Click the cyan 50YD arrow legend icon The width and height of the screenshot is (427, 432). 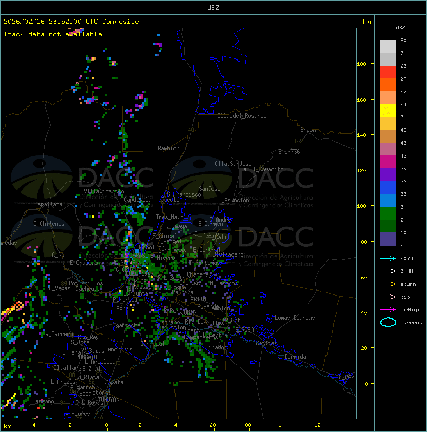coord(388,258)
